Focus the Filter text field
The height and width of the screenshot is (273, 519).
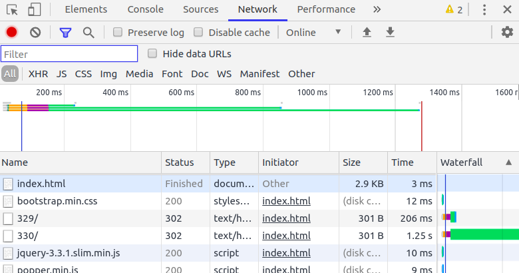coord(69,54)
